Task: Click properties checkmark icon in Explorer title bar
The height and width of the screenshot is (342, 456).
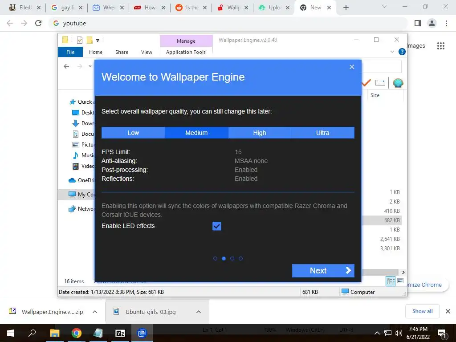Action: tap(79, 40)
